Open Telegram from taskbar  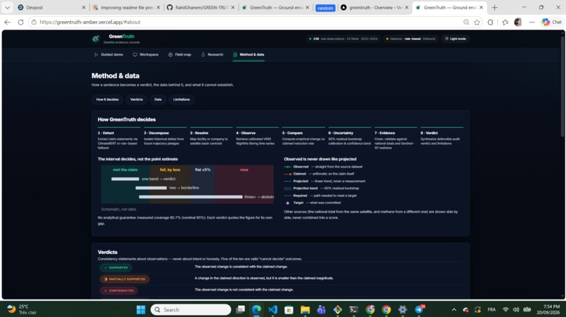tap(419, 309)
